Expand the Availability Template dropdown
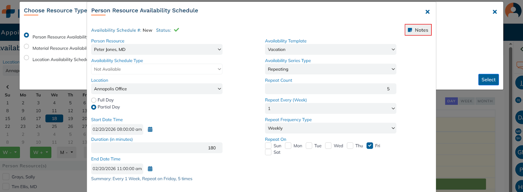Viewport: 523px width, 192px height. (330, 50)
